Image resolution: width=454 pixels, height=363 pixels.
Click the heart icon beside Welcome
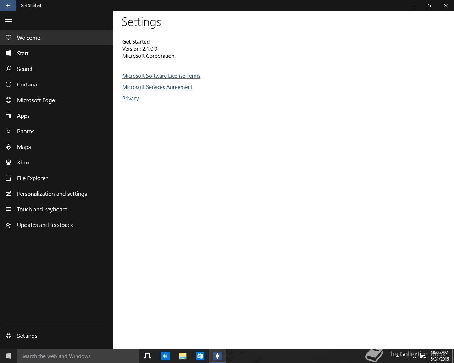click(x=9, y=38)
